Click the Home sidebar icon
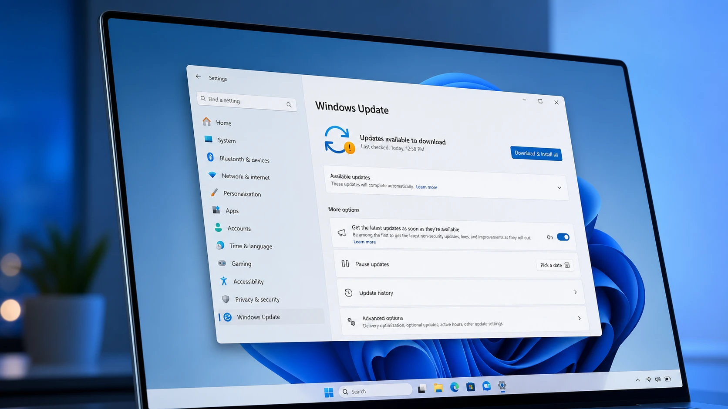 (x=206, y=122)
